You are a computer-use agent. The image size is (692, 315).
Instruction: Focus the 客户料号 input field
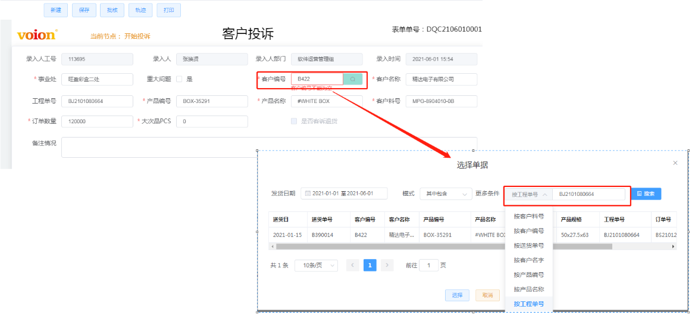441,101
